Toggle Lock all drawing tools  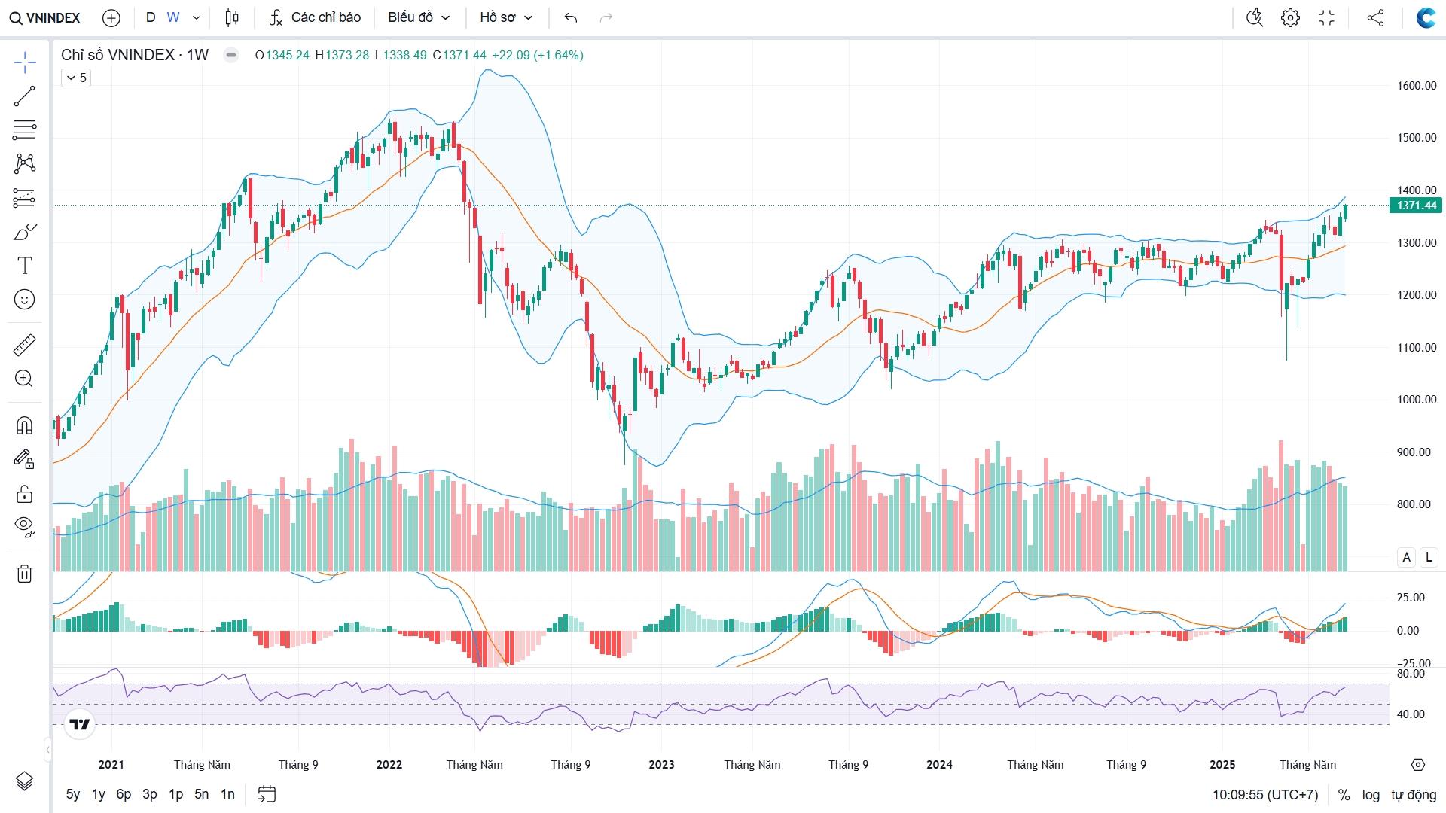24,494
